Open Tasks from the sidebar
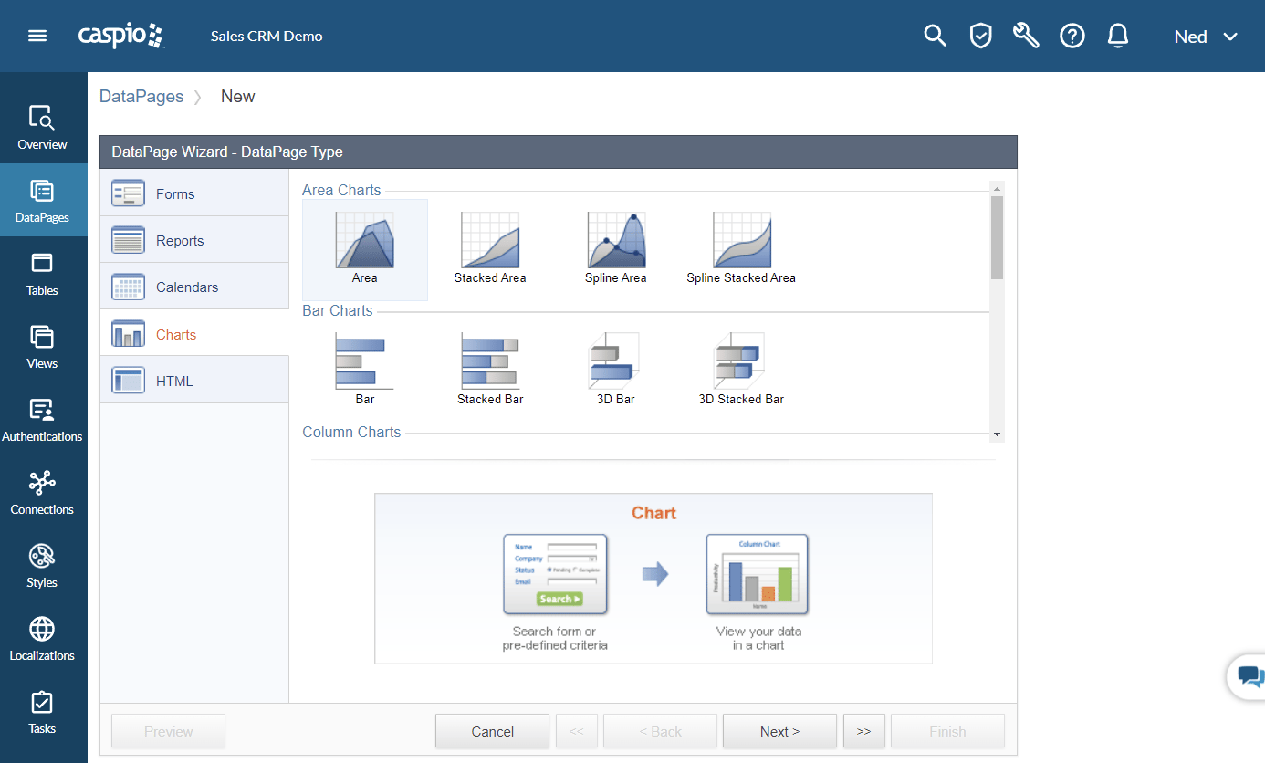 (42, 712)
